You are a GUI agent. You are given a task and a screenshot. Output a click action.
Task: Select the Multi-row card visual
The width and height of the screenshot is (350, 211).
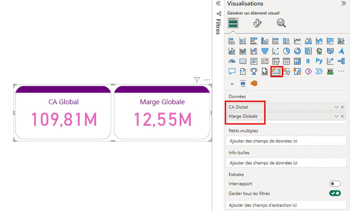[254, 61]
